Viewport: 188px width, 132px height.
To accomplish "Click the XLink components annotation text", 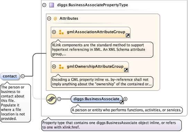I will tap(102, 49).
